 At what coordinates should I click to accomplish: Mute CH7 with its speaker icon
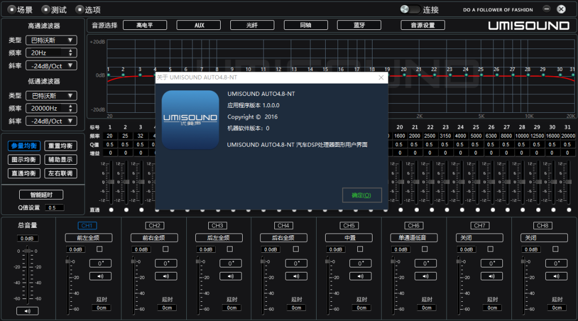click(x=492, y=276)
